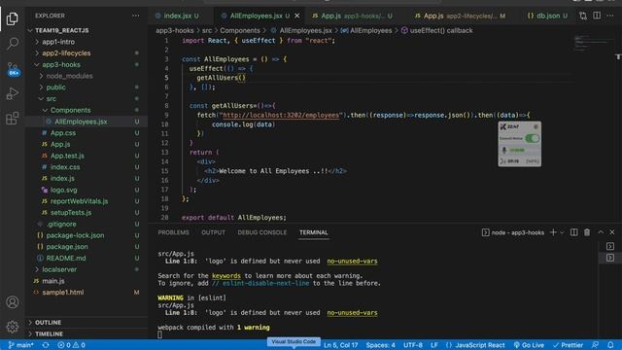Start Go Live server
622x350 pixels.
tap(529, 345)
